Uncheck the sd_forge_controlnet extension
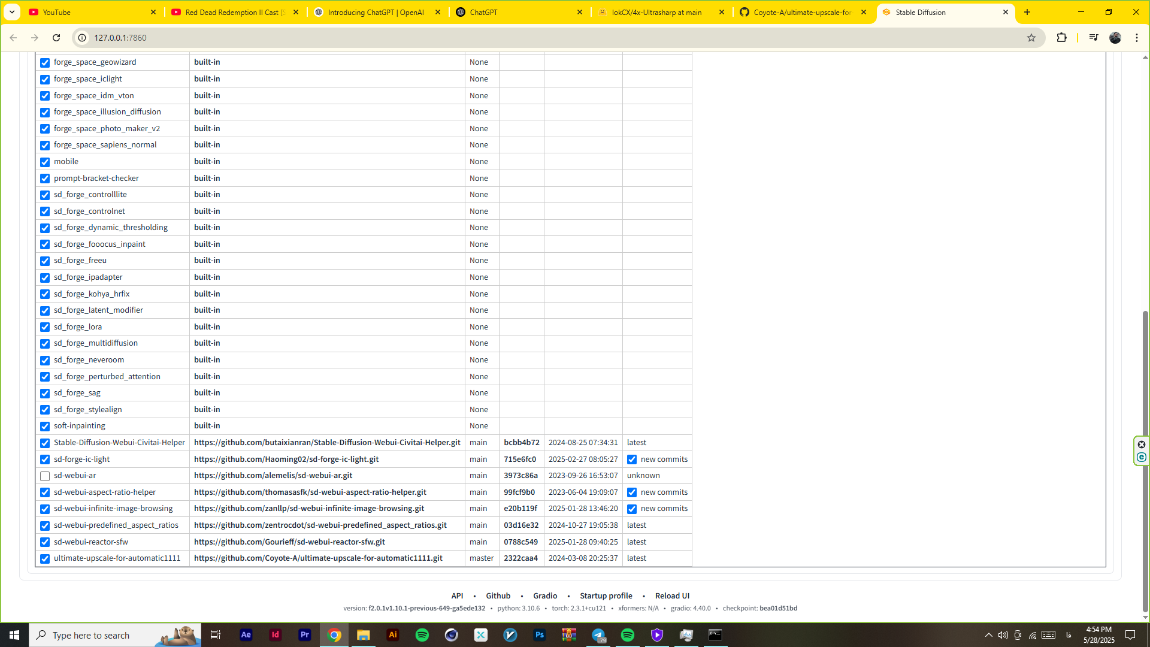Viewport: 1150px width, 647px height. 45,211
